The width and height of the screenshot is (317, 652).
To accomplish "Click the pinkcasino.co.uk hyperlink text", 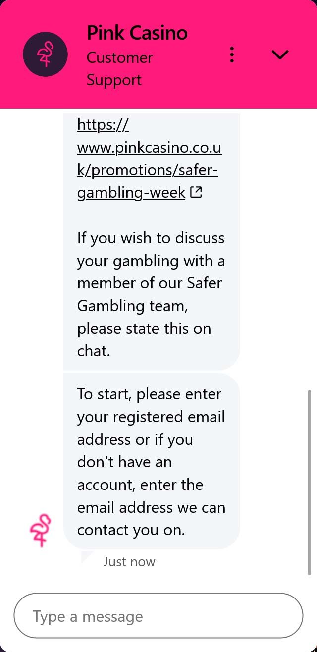I will [x=149, y=147].
